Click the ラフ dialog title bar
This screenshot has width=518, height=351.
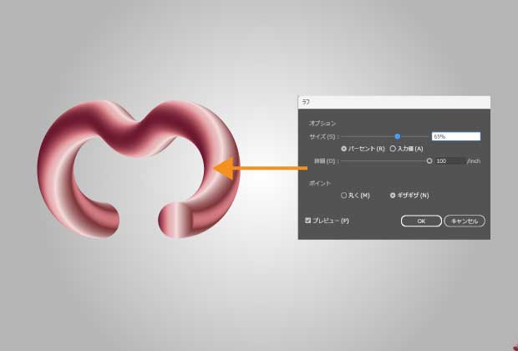(x=393, y=101)
